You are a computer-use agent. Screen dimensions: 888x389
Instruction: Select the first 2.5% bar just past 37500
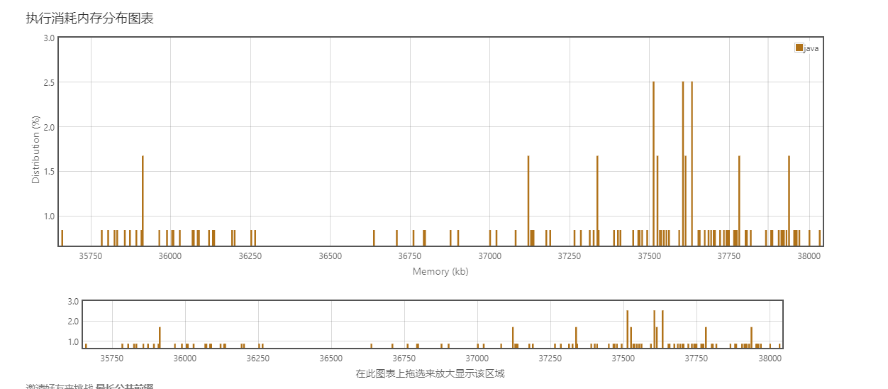tap(653, 164)
